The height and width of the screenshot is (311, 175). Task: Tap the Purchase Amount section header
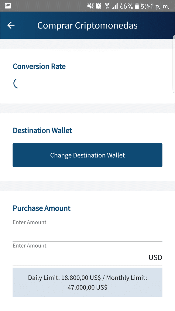tap(41, 208)
